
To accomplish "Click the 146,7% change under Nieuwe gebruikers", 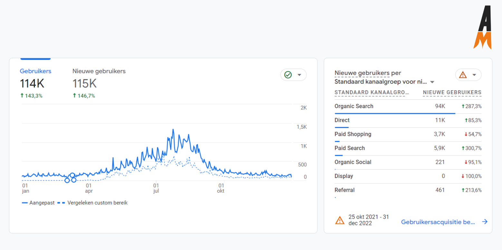I will [84, 96].
